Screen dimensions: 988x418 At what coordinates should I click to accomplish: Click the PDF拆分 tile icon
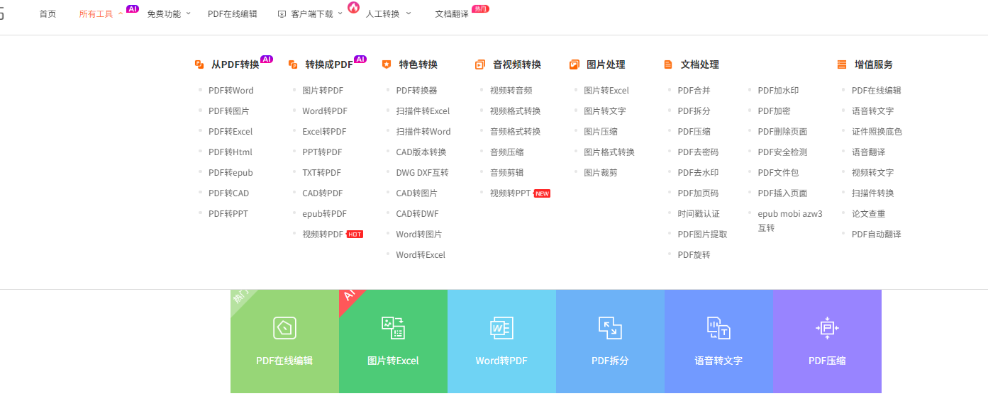(610, 328)
